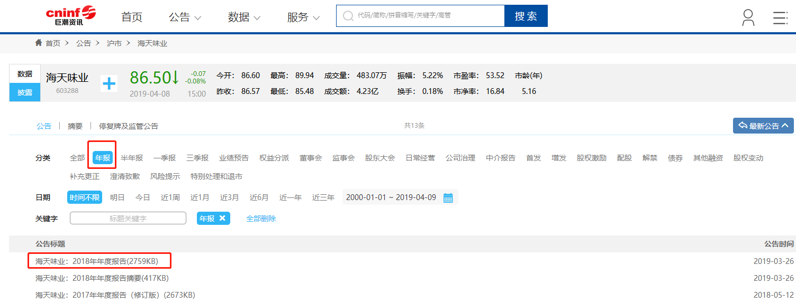Select 公司治理 category filter
Screen dimensions: 796x303
[460, 158]
